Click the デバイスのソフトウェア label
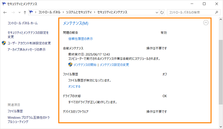223x129 pixels. (76, 112)
